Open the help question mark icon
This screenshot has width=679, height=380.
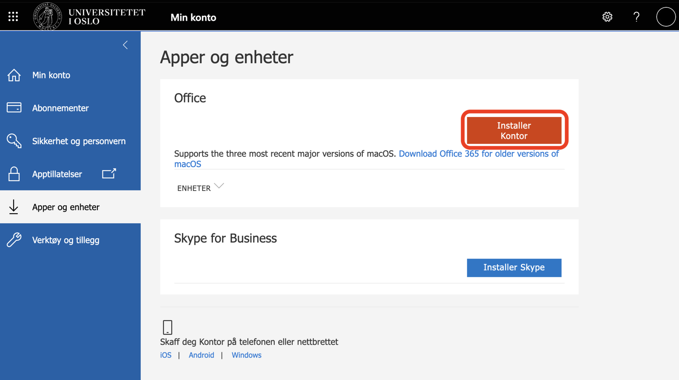point(636,17)
